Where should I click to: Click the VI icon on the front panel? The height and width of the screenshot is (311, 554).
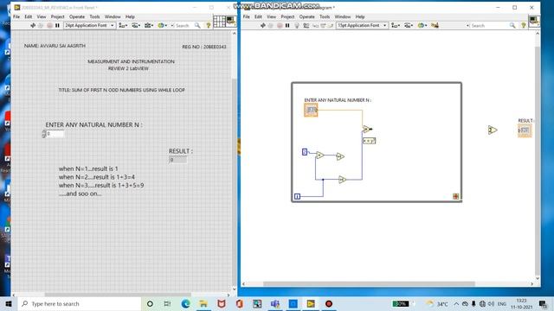point(231,21)
